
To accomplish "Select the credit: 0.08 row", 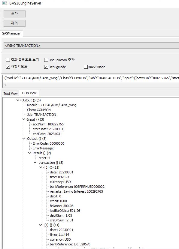I will click(58, 201).
